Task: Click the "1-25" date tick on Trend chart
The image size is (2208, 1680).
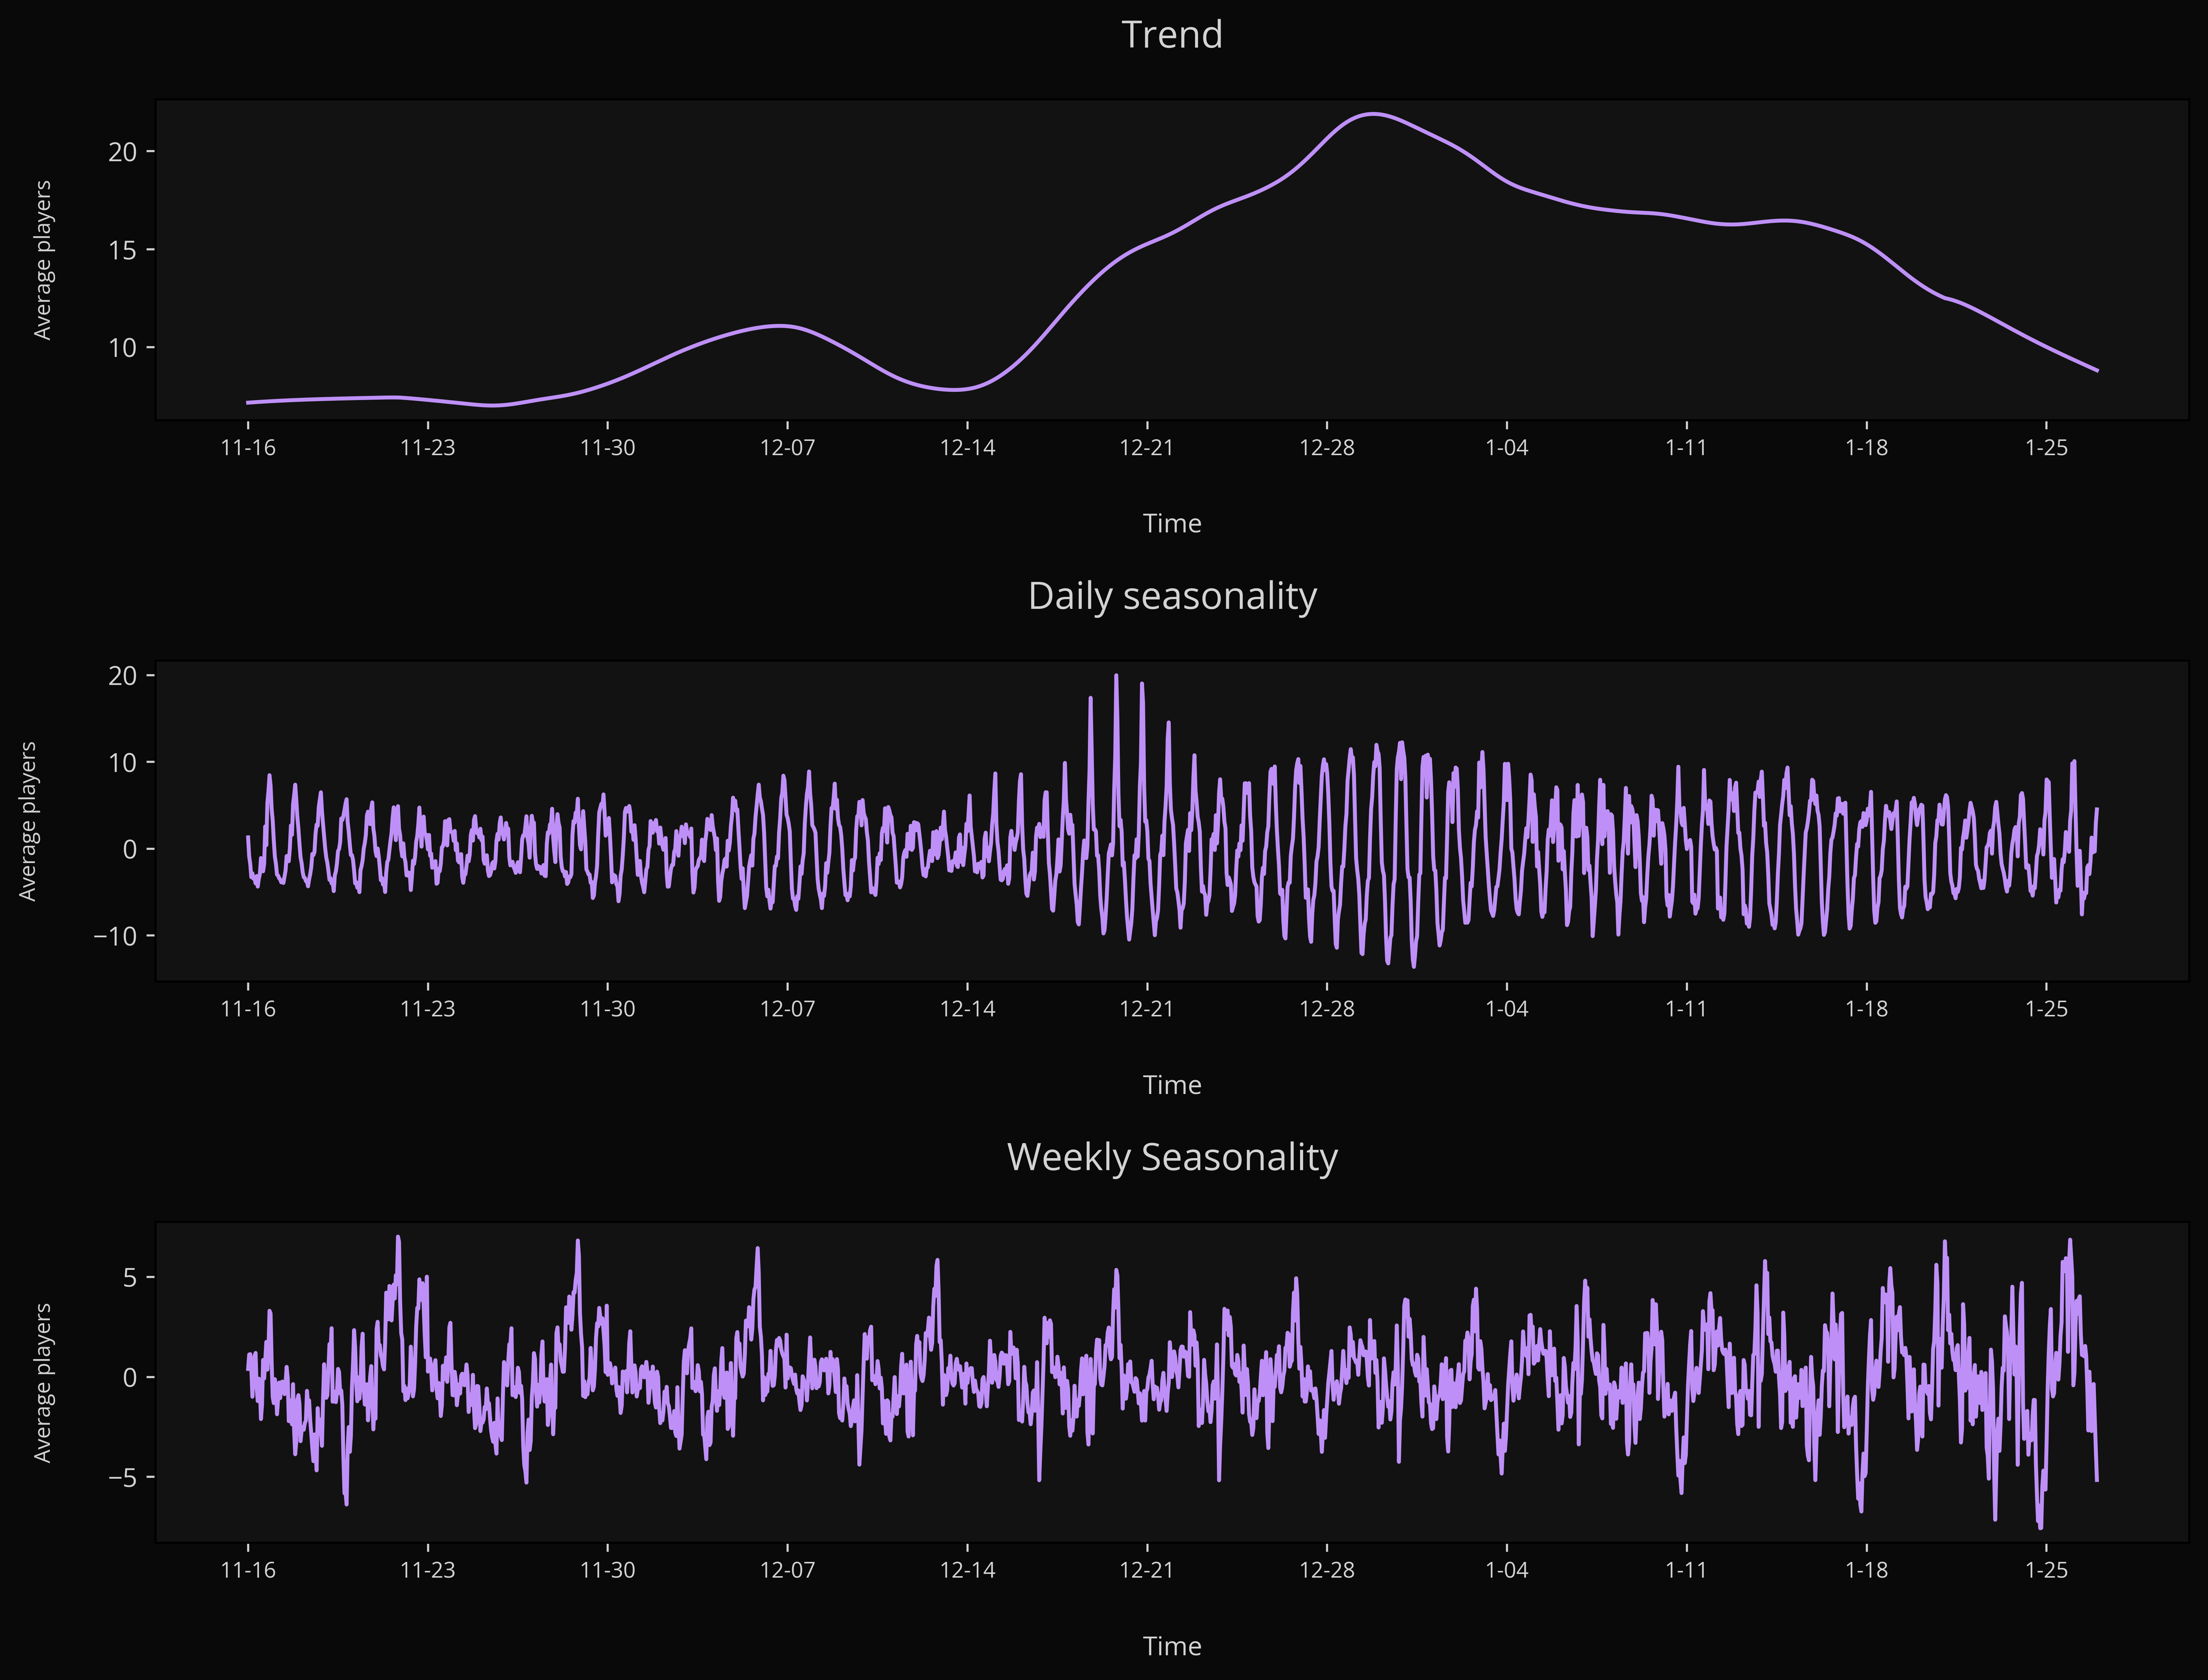Action: coord(2047,448)
